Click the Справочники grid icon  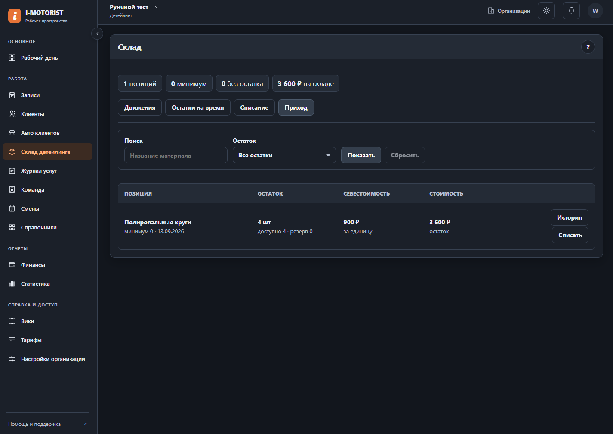[12, 227]
